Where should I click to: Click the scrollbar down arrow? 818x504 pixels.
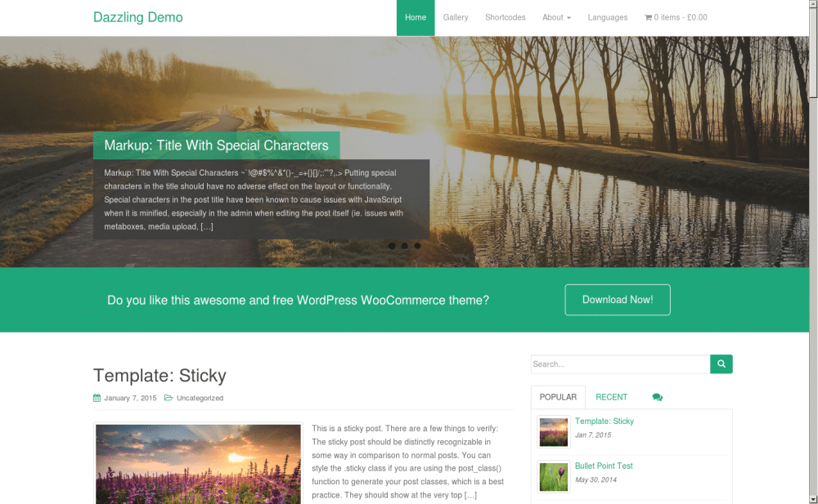[x=813, y=499]
